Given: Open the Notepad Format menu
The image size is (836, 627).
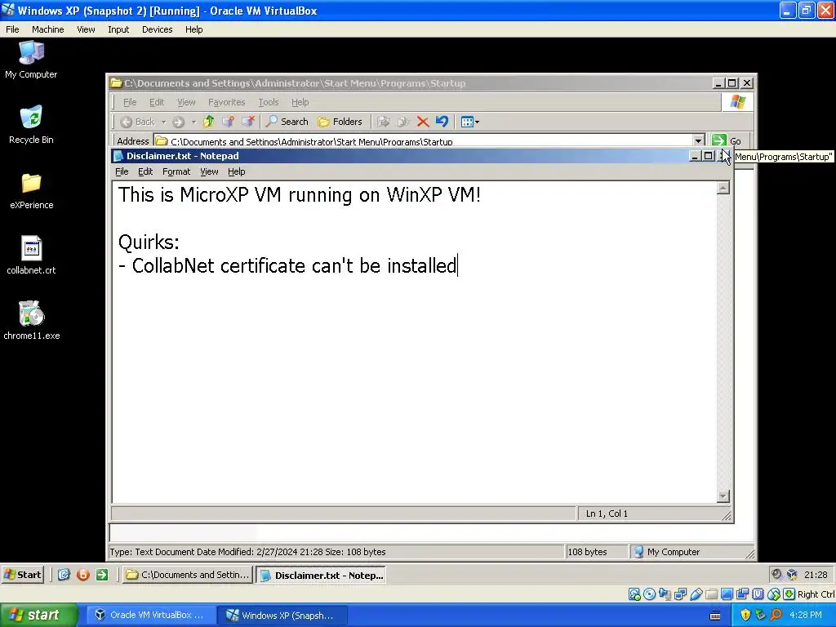Looking at the screenshot, I should 176,171.
